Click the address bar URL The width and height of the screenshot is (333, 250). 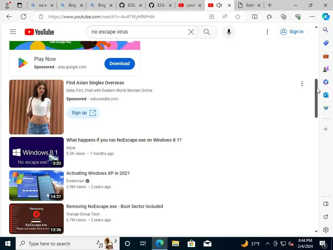click(101, 17)
